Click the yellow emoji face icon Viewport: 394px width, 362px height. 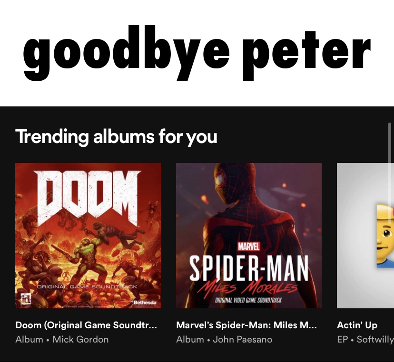pyautogui.click(x=385, y=236)
